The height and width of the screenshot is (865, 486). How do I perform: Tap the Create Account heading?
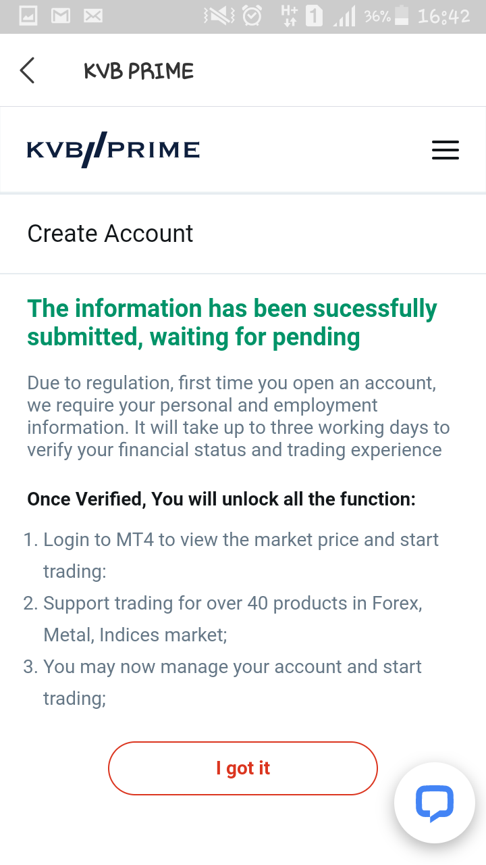click(110, 234)
